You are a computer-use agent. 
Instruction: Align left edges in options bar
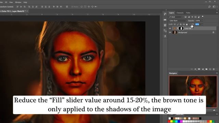point(29,7)
